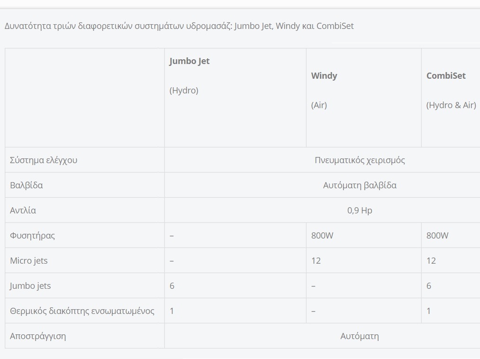Click Micro jets value 12 under Windy
Screen dimensions: 480x359
pos(316,260)
